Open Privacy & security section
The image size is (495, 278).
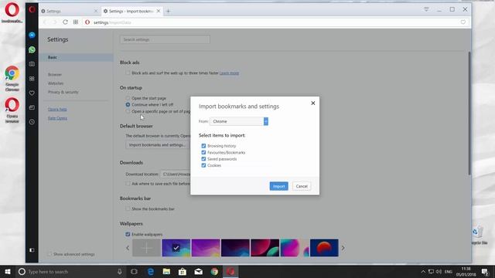tap(63, 92)
